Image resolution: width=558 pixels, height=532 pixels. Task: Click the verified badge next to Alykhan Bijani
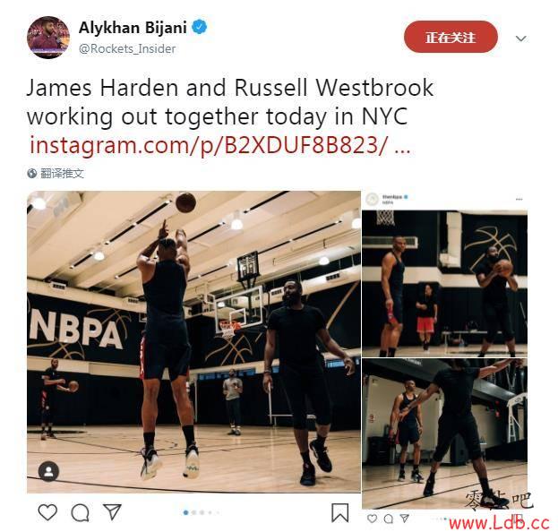tap(200, 27)
